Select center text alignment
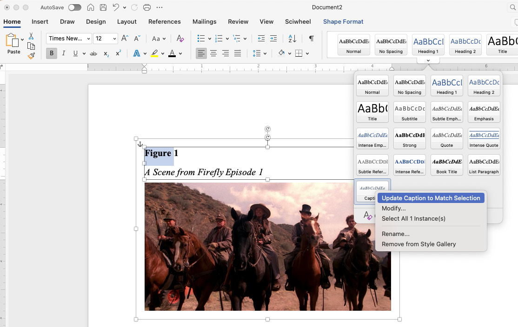The height and width of the screenshot is (327, 518). click(213, 53)
